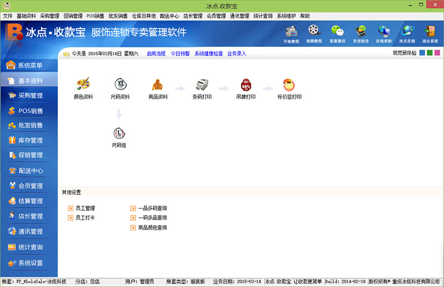Viewport: 444px width, 287px height.
Task: Open 一码多品查询 link
Action: [149, 218]
